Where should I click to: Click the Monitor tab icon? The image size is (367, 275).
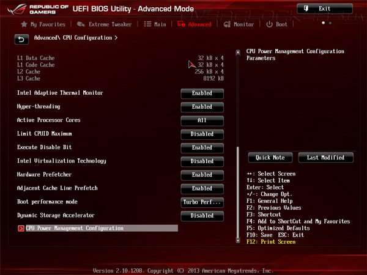click(x=227, y=24)
